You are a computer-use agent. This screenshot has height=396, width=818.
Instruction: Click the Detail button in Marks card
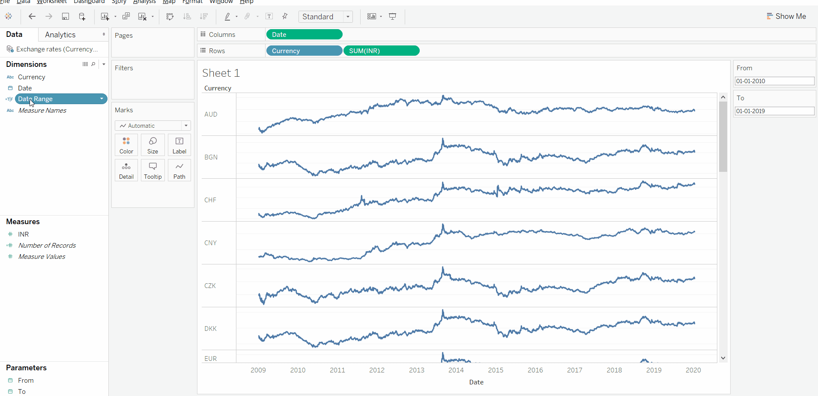click(x=126, y=170)
